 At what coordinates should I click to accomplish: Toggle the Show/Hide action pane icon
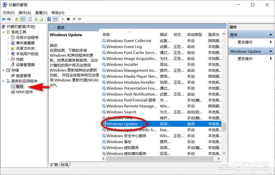[x=55, y=19]
